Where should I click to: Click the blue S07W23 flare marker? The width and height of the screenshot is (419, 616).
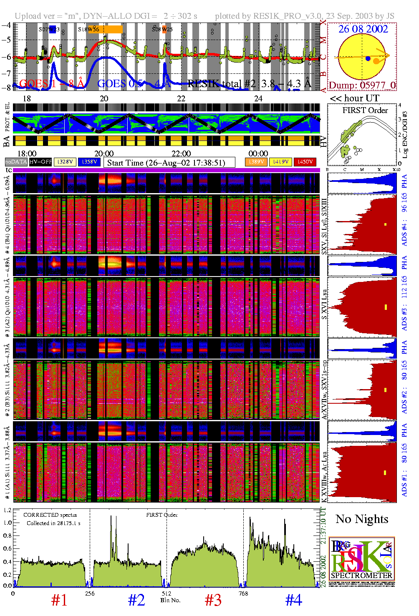point(52,30)
